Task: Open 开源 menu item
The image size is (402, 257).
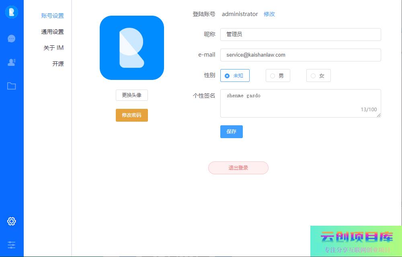Action: 58,64
